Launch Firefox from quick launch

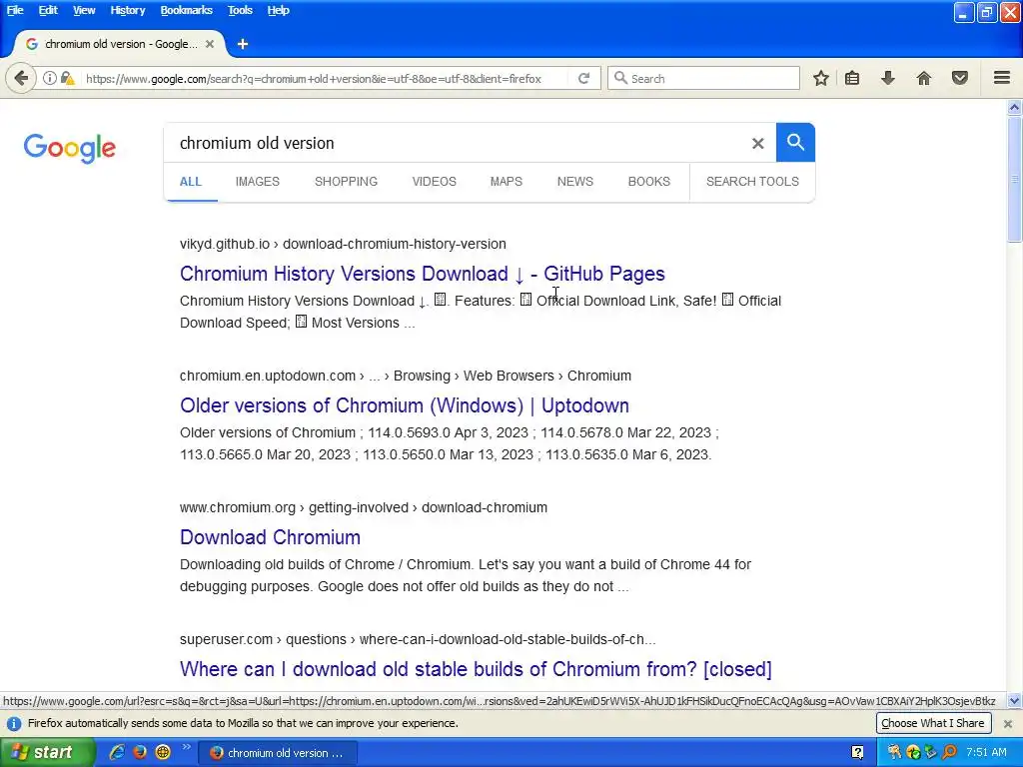coord(140,752)
